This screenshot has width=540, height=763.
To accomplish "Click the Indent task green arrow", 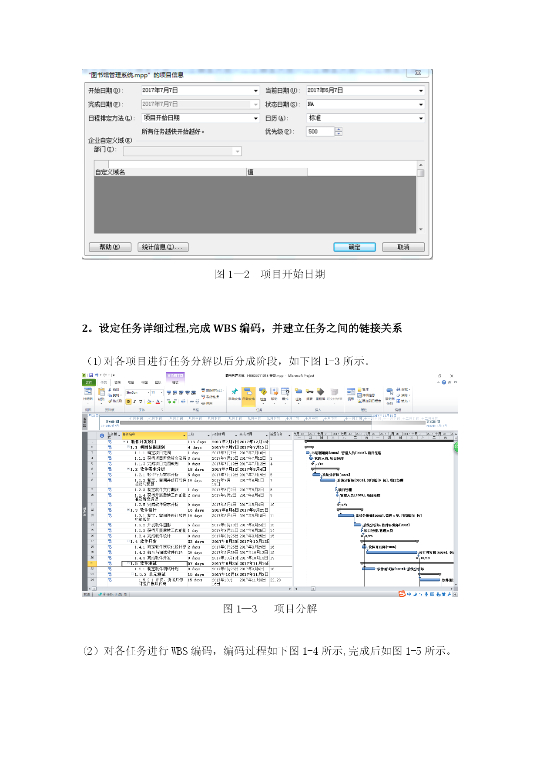I will [174, 402].
